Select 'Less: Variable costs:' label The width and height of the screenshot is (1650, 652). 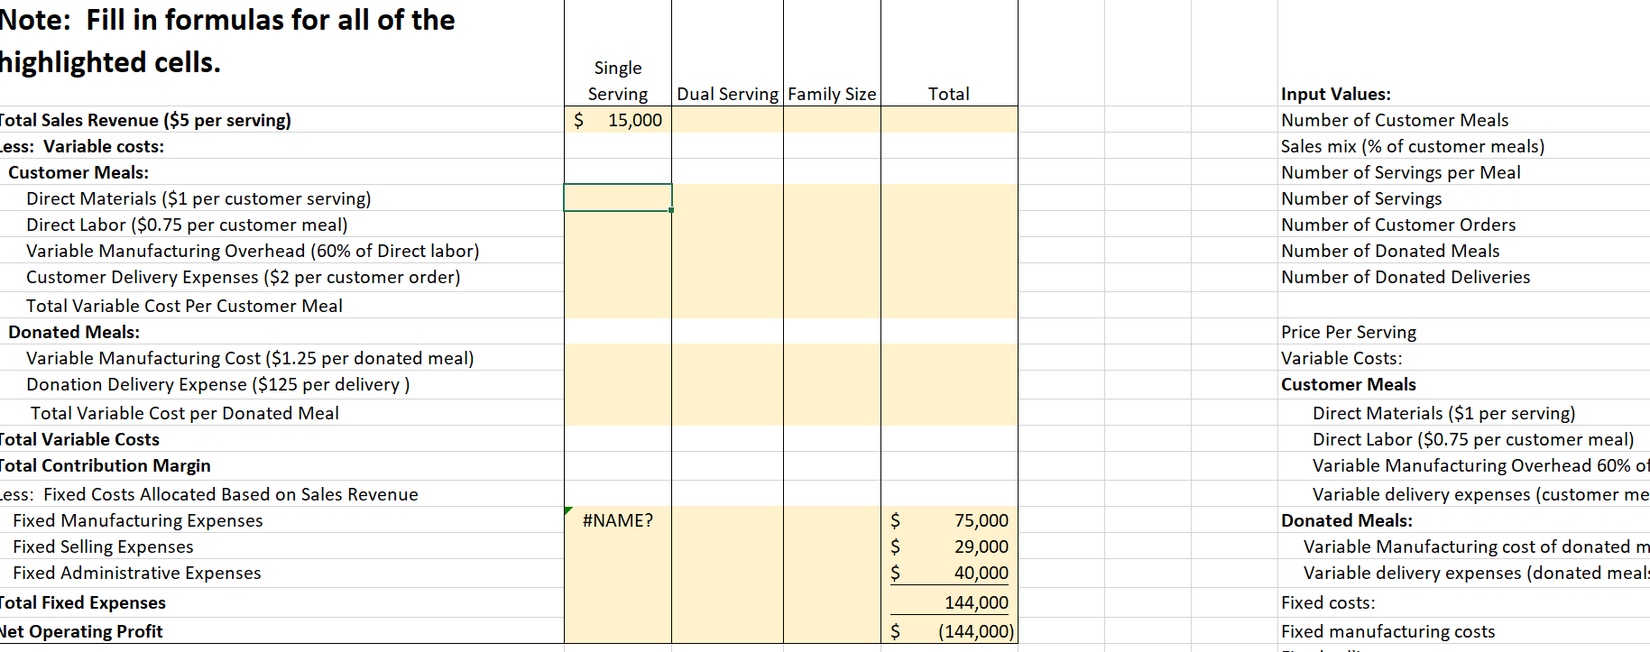tap(82, 146)
